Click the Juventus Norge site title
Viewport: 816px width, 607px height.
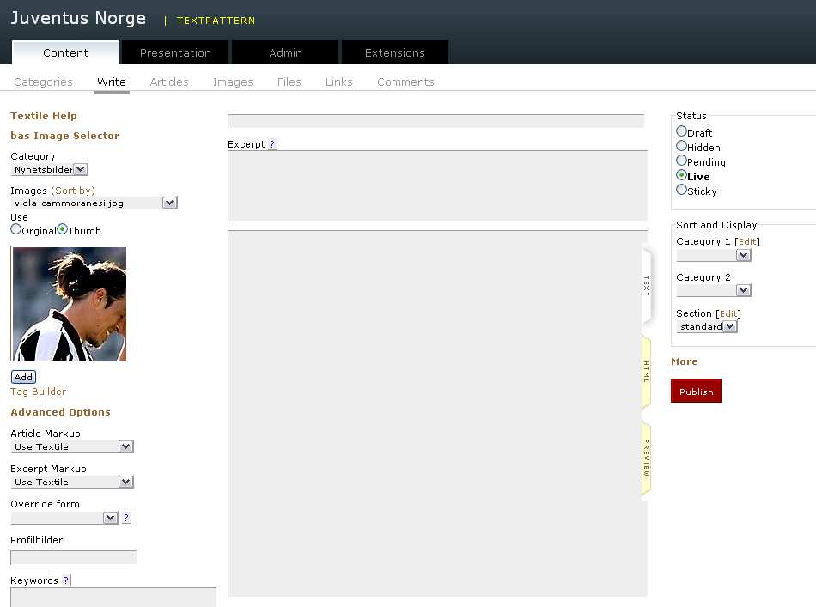pos(78,18)
